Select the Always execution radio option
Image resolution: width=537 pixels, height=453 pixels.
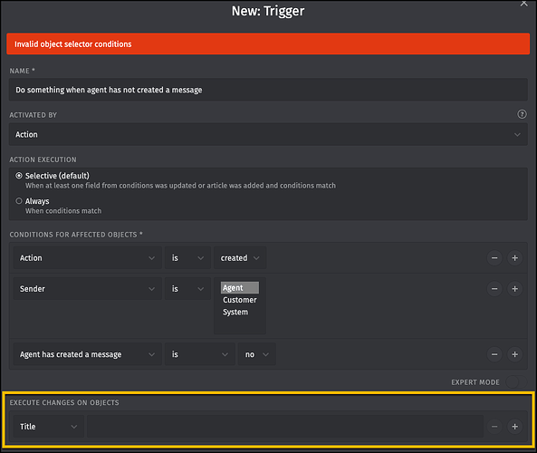19,201
